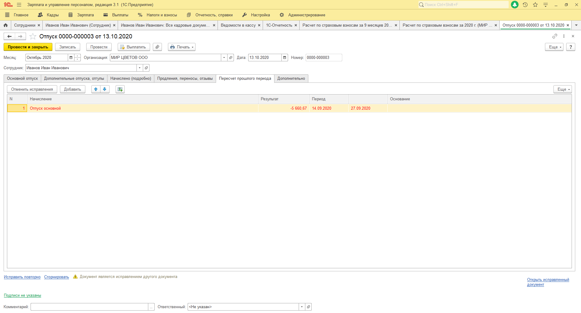Expand the Сотрудник dropdown arrow
Viewport: 581px width, 313px height.
coord(140,68)
